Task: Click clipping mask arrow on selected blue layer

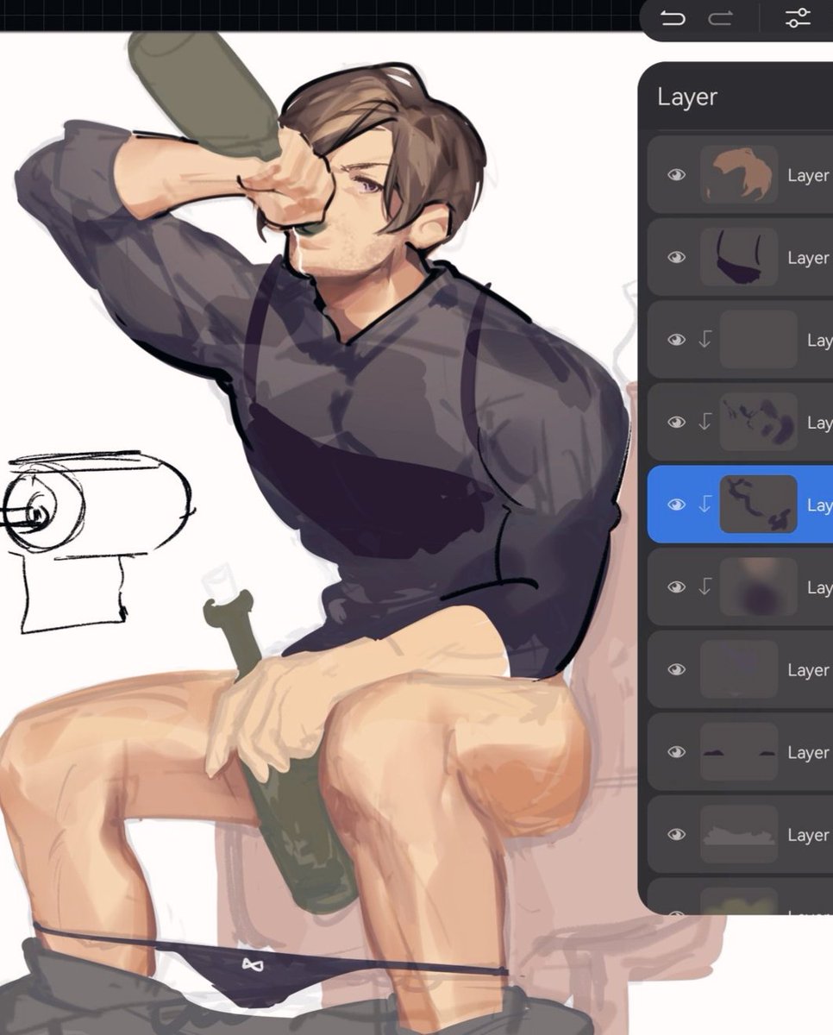Action: tap(705, 505)
